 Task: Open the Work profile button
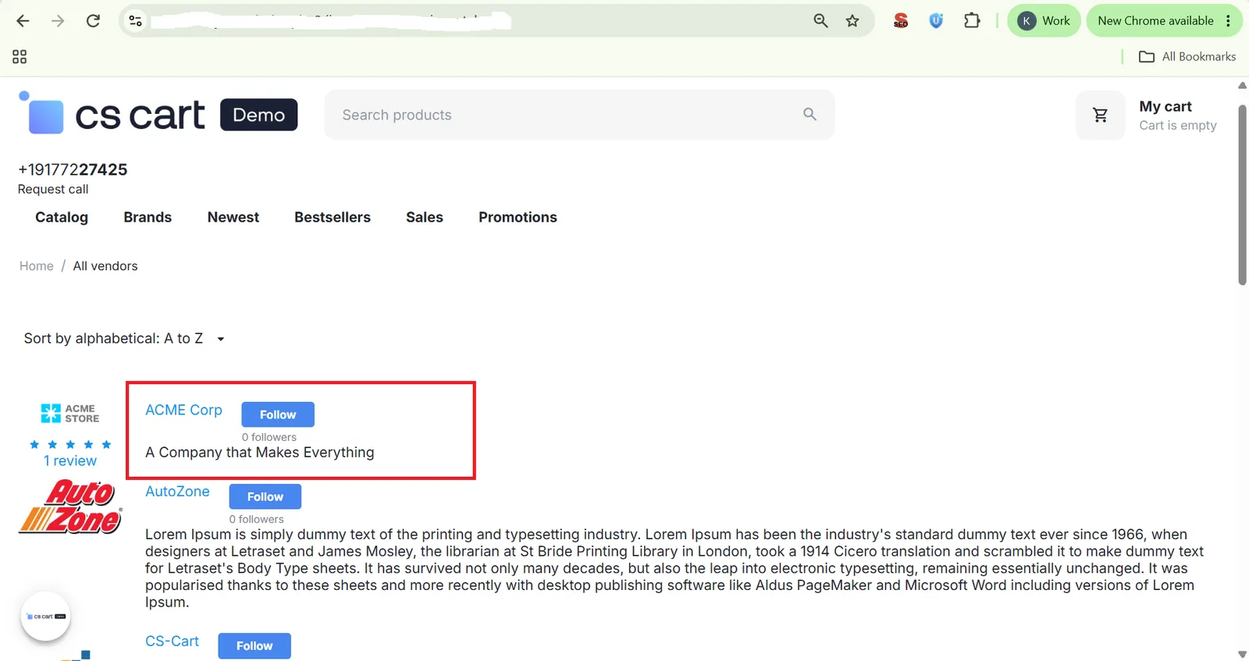pyautogui.click(x=1044, y=21)
